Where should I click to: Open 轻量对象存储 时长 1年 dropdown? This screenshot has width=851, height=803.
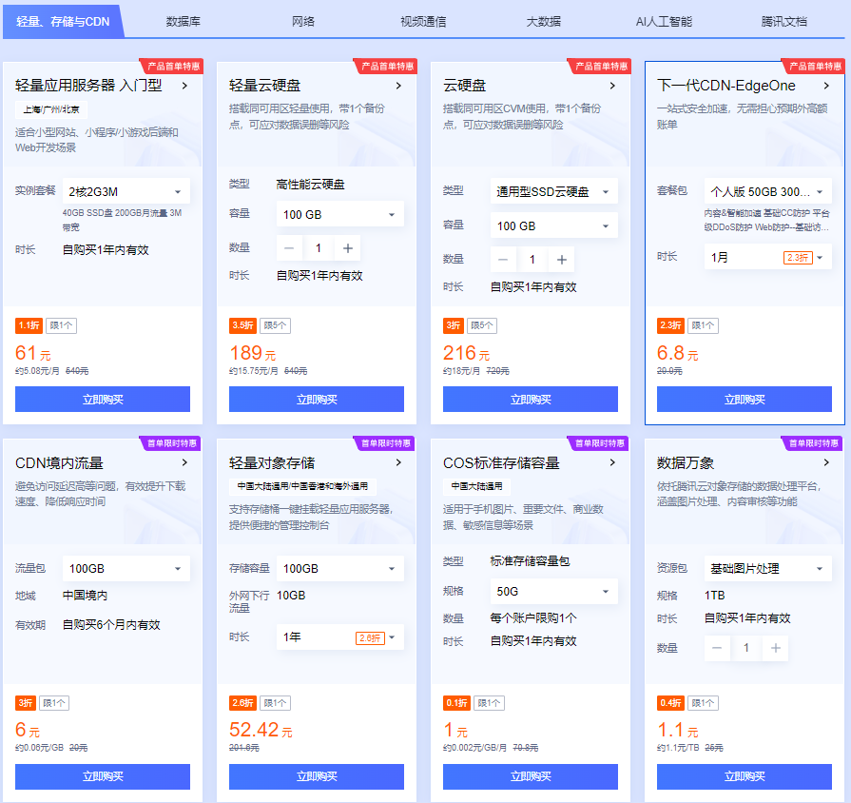340,637
